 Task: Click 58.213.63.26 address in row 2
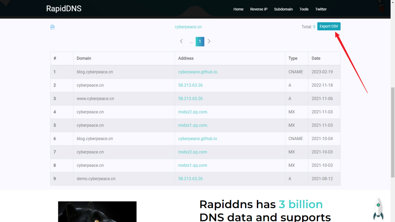[x=190, y=85]
